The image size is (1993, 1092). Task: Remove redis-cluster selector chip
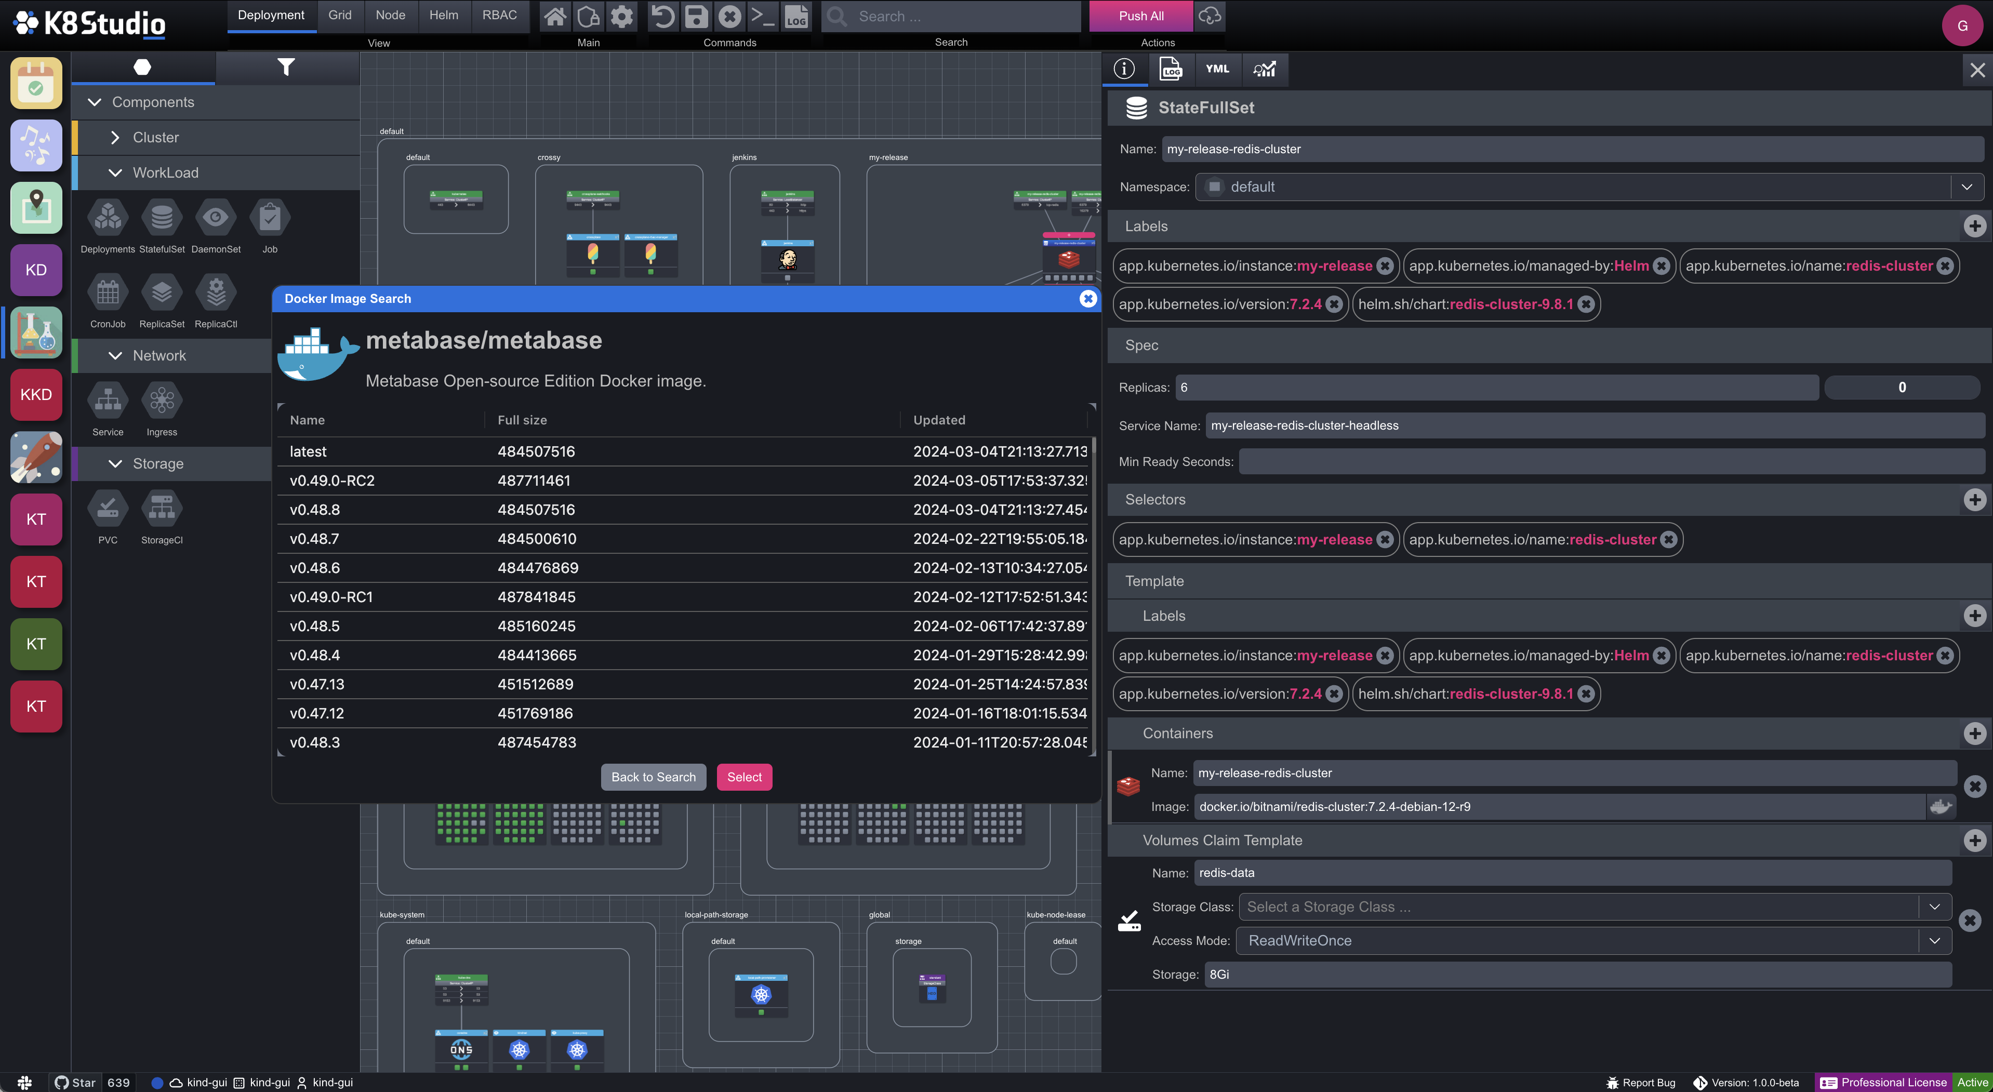[x=1669, y=540]
